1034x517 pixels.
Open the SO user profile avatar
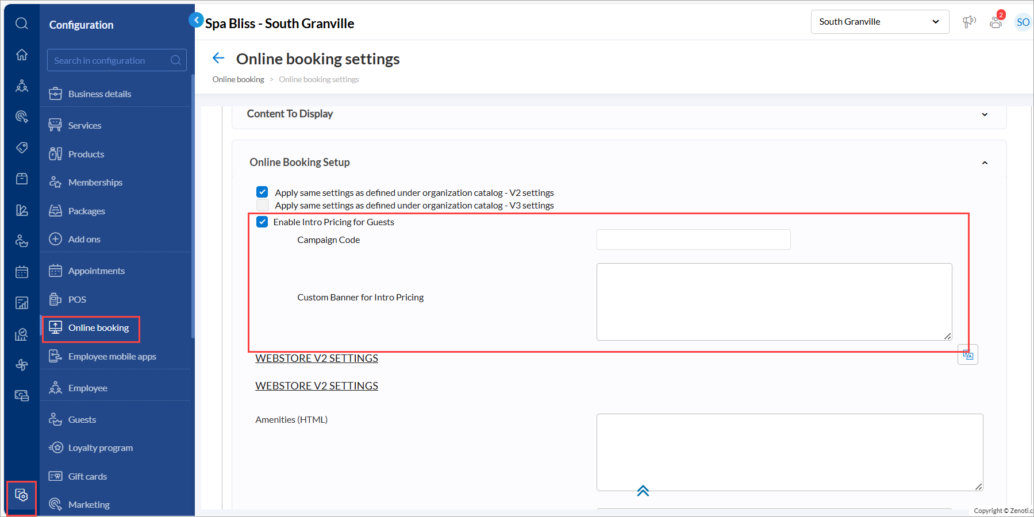coord(1023,22)
